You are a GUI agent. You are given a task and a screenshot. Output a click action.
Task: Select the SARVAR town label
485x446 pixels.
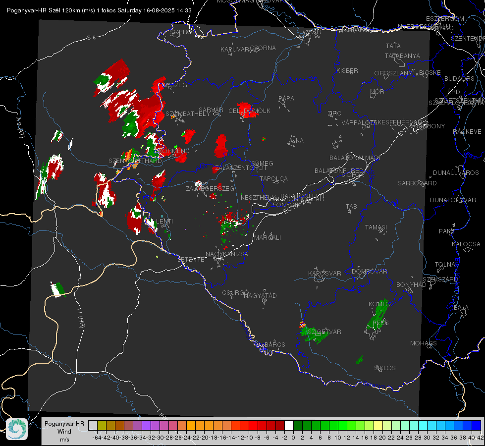[211, 110]
